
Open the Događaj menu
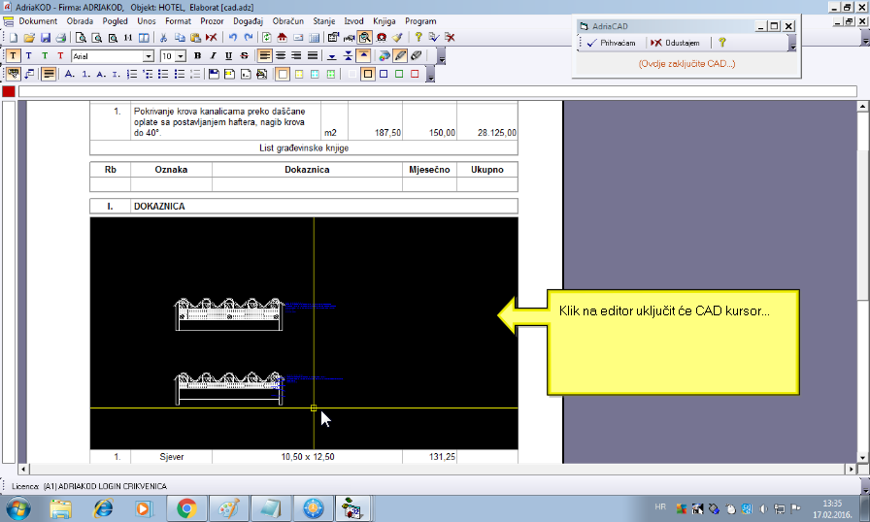248,21
